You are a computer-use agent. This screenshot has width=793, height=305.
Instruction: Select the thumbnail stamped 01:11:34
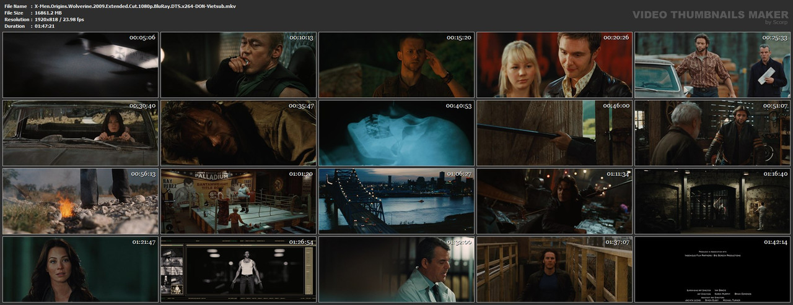pyautogui.click(x=554, y=201)
